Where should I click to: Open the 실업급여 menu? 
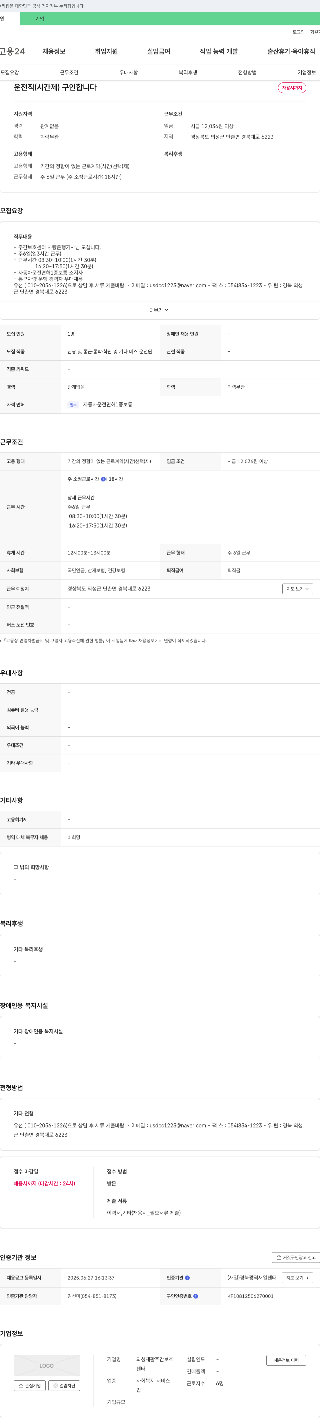click(x=158, y=51)
